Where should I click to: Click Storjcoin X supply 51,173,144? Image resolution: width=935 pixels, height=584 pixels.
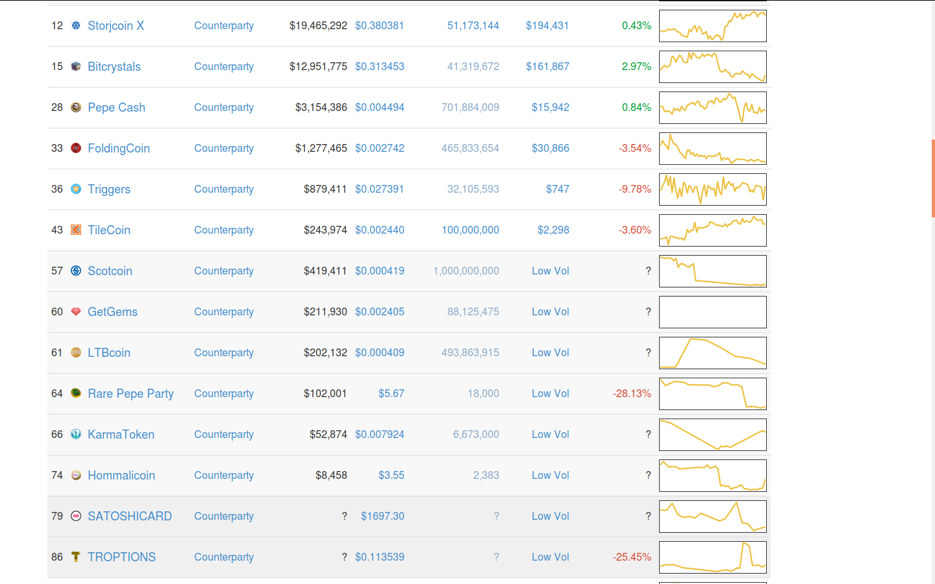tap(473, 25)
